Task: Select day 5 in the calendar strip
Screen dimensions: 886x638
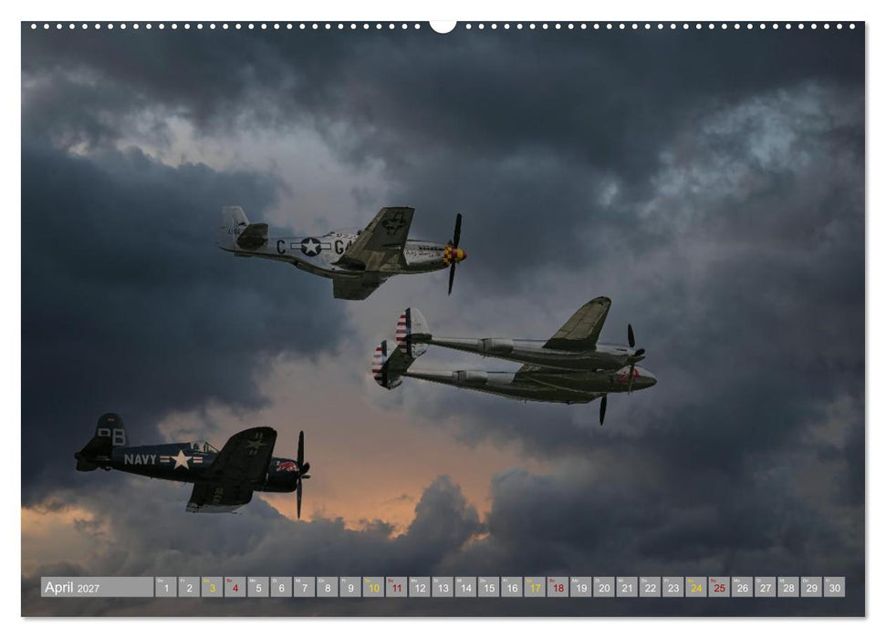Action: point(258,587)
